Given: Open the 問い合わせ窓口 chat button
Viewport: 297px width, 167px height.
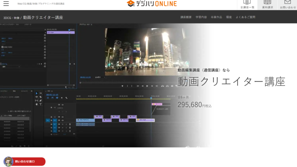Looking at the screenshot, I should [25, 161].
